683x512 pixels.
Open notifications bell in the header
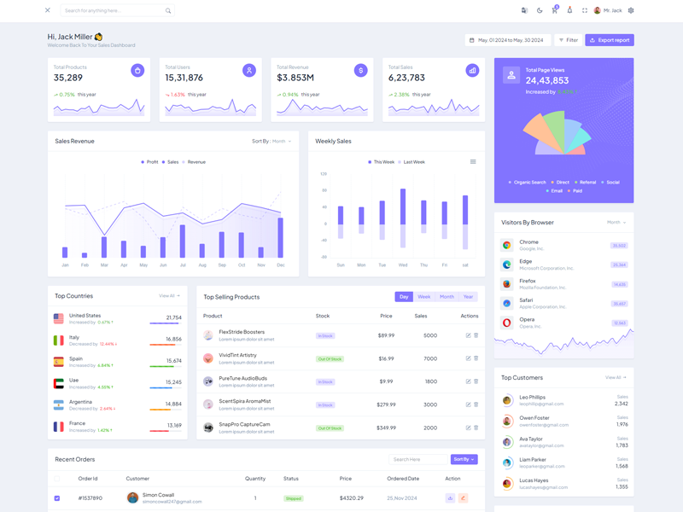click(569, 10)
